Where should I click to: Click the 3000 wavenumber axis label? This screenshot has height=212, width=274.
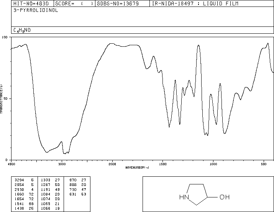pyautogui.click(x=62, y=164)
